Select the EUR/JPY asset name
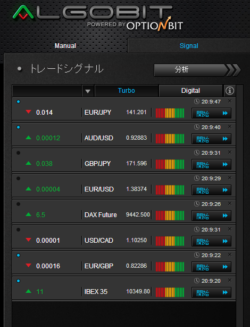Viewport: 250px width, 327px height. click(98, 113)
